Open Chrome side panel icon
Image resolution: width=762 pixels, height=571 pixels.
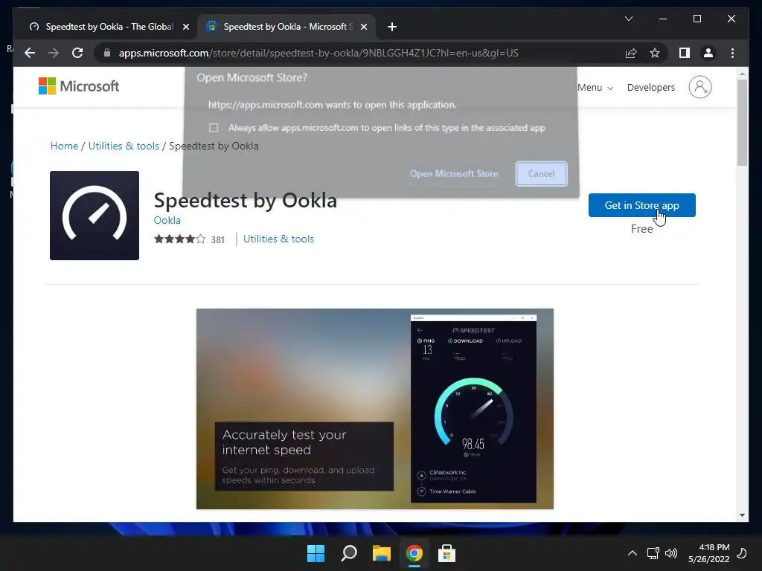pyautogui.click(x=685, y=53)
